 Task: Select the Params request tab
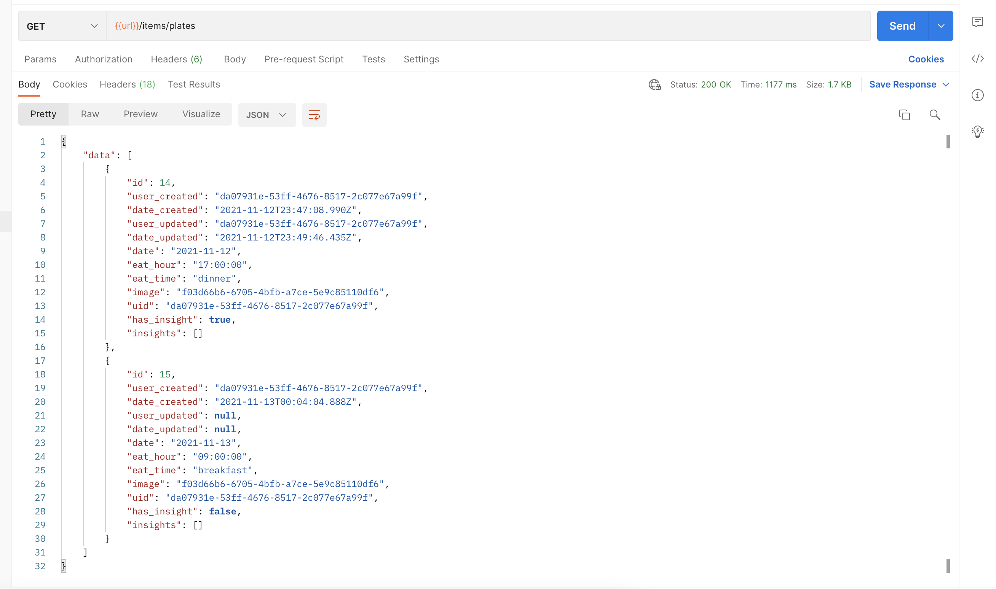point(40,59)
